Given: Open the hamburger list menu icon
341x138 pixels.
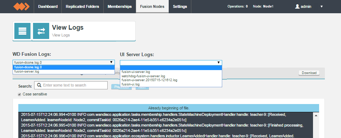Looking at the screenshot, I should tap(22, 31).
